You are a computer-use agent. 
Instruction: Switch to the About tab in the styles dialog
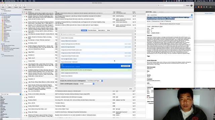pyautogui.click(x=109, y=30)
